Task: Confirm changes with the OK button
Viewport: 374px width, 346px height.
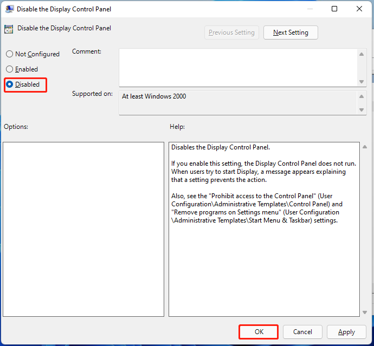Action: (x=259, y=332)
